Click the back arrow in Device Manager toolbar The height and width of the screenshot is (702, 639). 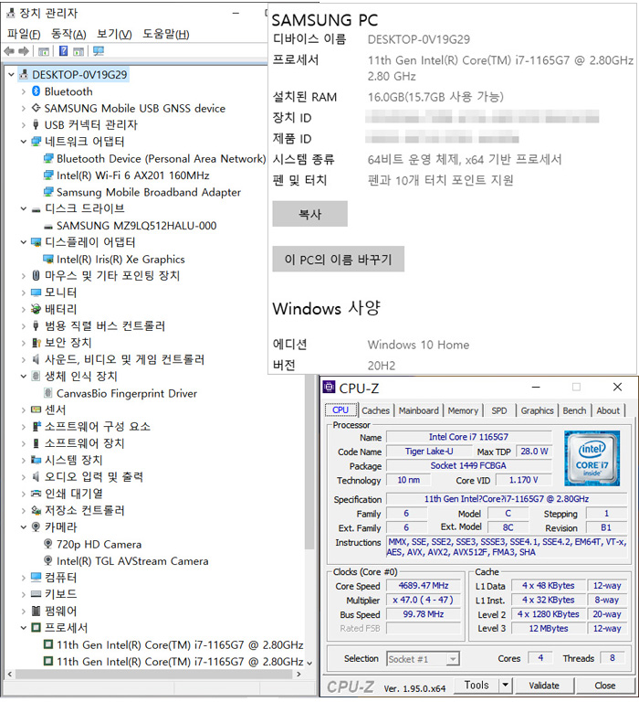tap(9, 51)
